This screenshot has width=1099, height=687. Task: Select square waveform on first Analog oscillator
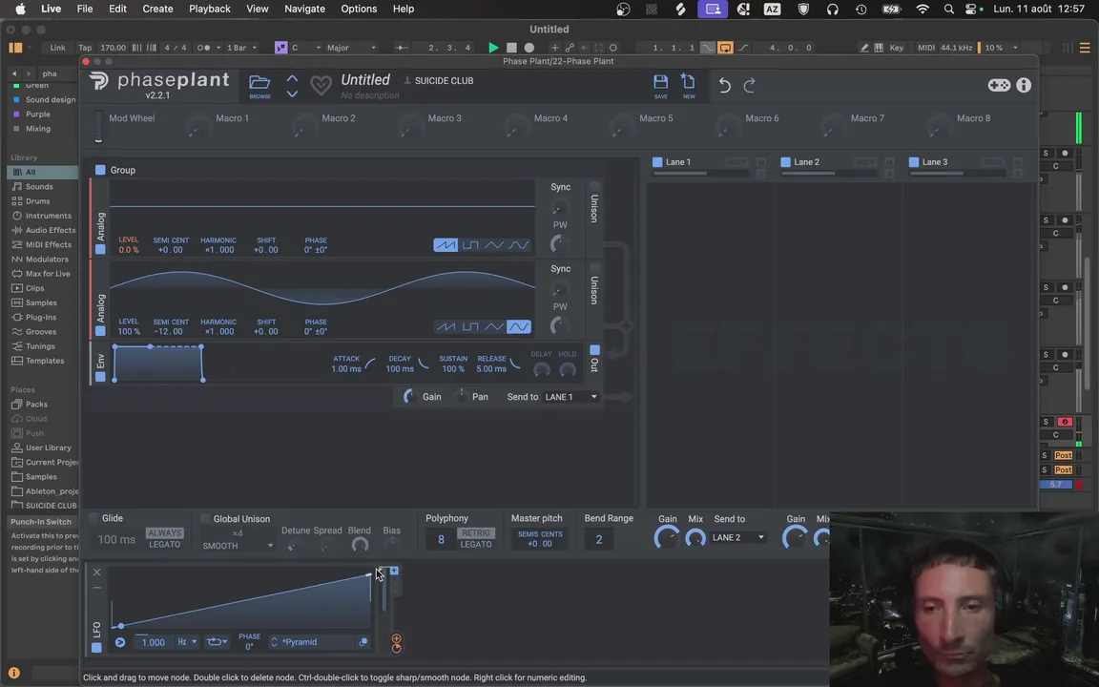tap(470, 244)
